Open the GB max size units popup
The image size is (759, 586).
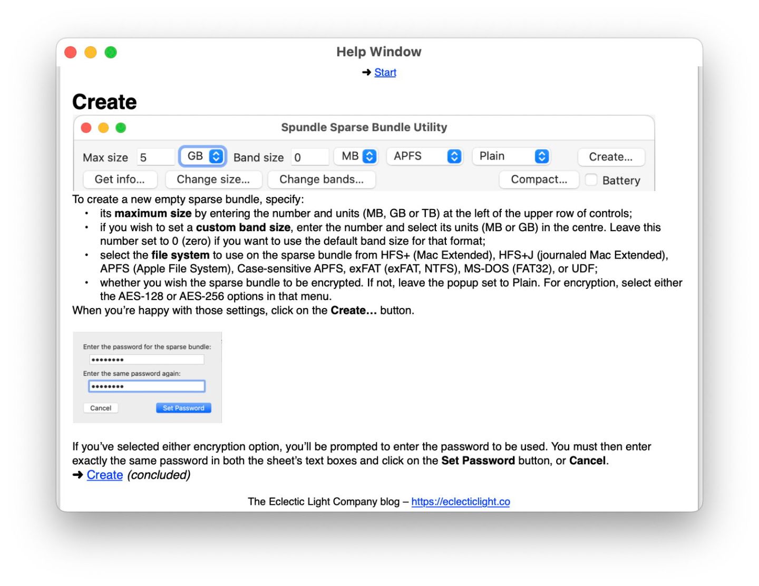tap(203, 156)
